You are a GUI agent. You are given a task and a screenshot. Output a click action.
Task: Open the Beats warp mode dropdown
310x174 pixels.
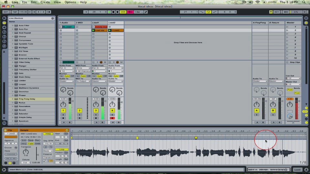(x=48, y=151)
